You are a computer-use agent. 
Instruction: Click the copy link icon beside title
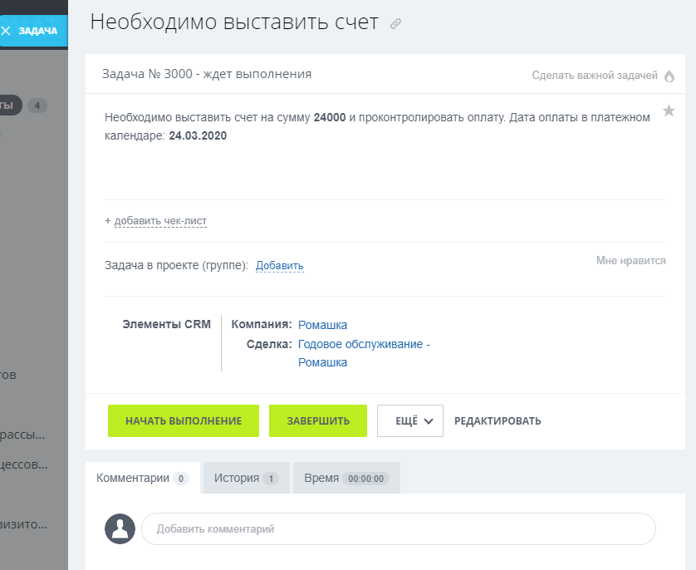click(x=396, y=24)
